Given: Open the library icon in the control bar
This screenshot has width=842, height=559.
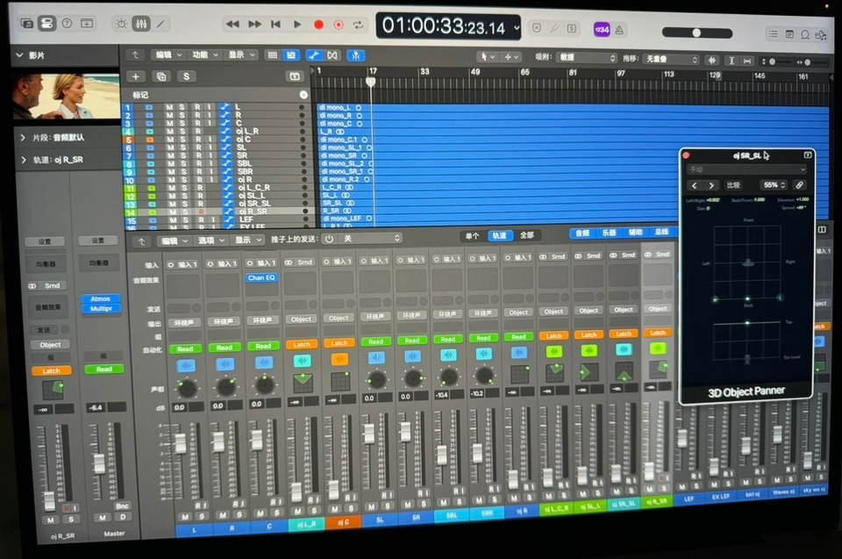Looking at the screenshot, I should tap(26, 23).
